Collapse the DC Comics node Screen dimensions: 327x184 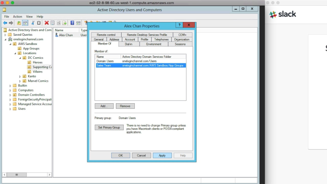[x=20, y=58]
